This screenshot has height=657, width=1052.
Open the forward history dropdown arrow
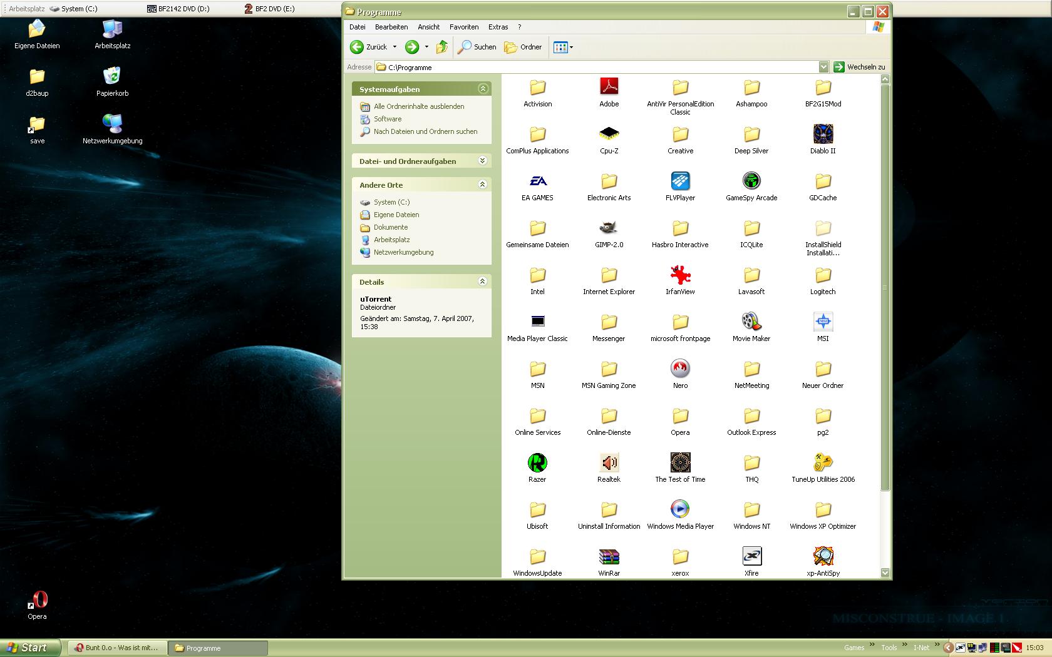click(x=426, y=47)
